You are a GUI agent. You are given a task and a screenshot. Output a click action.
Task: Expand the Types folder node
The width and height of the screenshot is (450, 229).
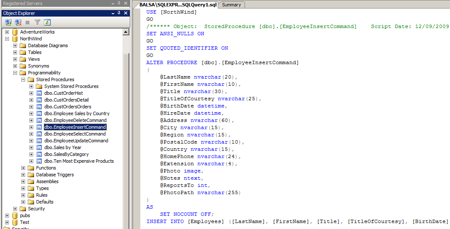point(23,188)
